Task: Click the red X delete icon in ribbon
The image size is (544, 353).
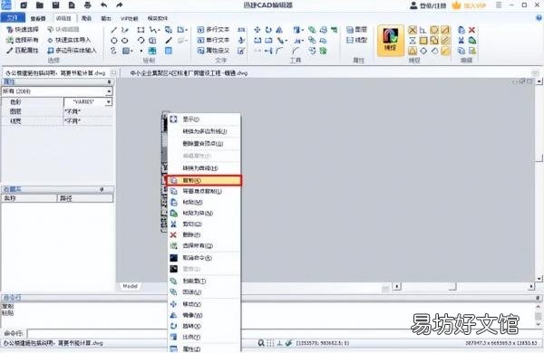Action: click(471, 30)
